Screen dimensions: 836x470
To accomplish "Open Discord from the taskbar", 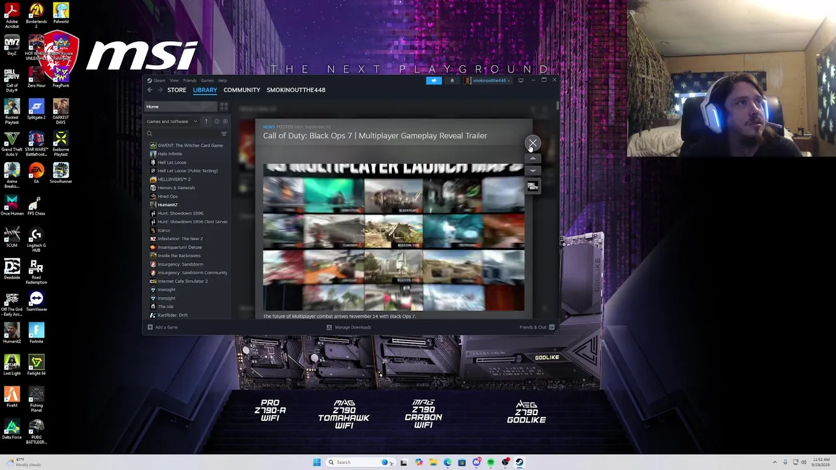I will point(476,462).
